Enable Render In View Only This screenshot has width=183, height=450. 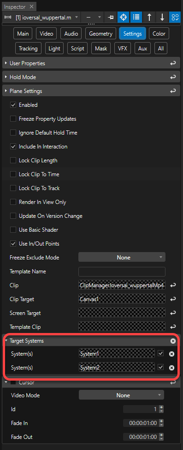[x=13, y=202]
